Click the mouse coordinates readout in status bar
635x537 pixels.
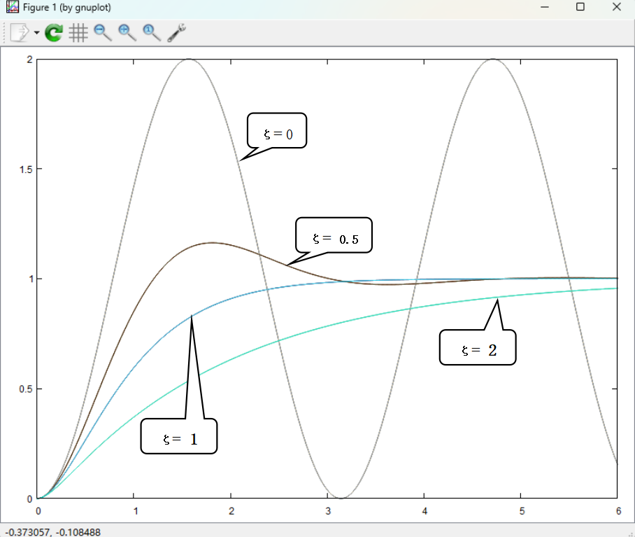tap(52, 531)
